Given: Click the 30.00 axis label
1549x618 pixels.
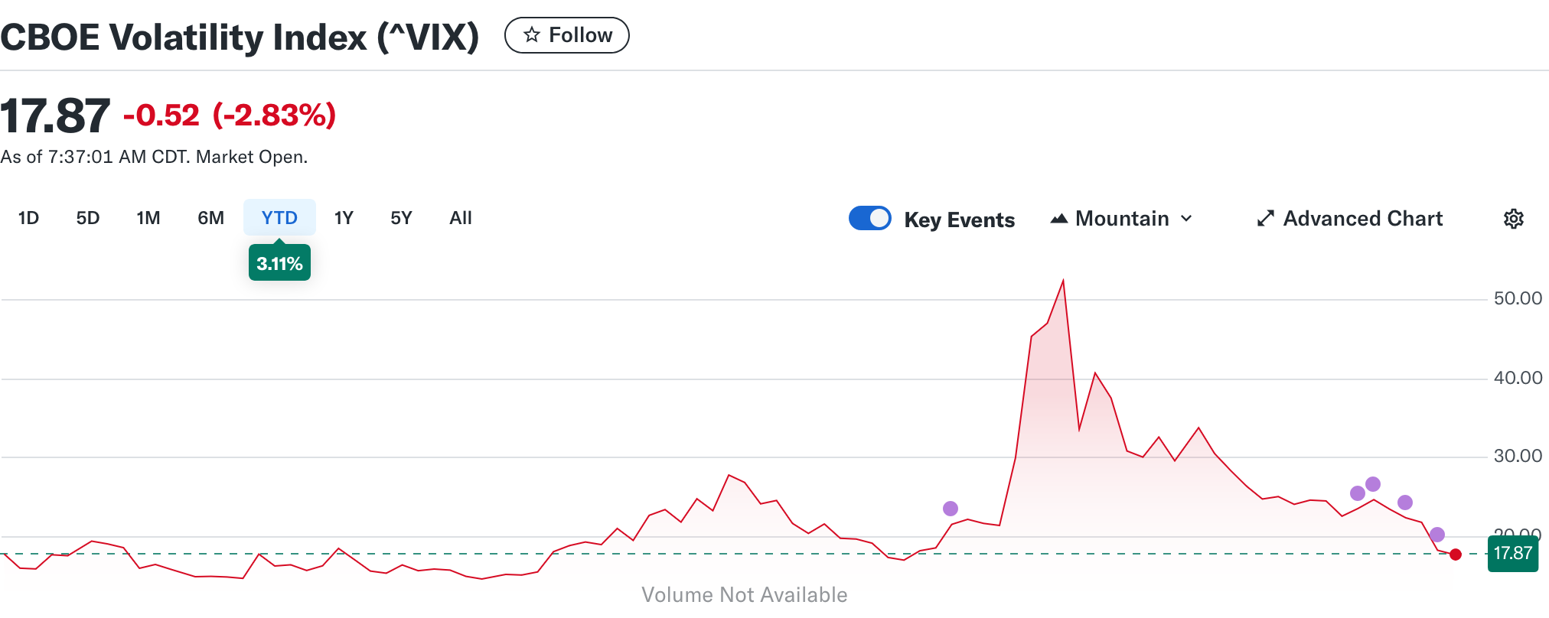Looking at the screenshot, I should 1518,456.
